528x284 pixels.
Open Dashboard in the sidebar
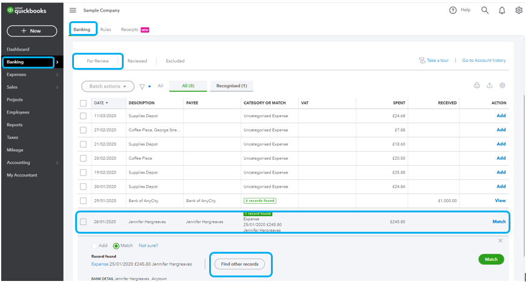(18, 49)
